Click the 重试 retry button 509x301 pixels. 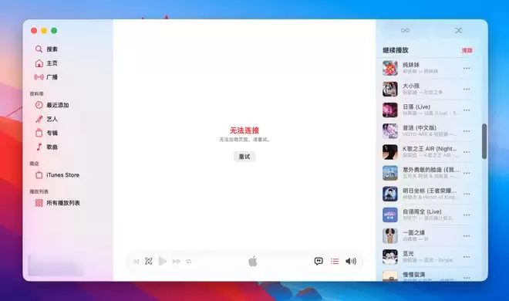click(x=244, y=157)
